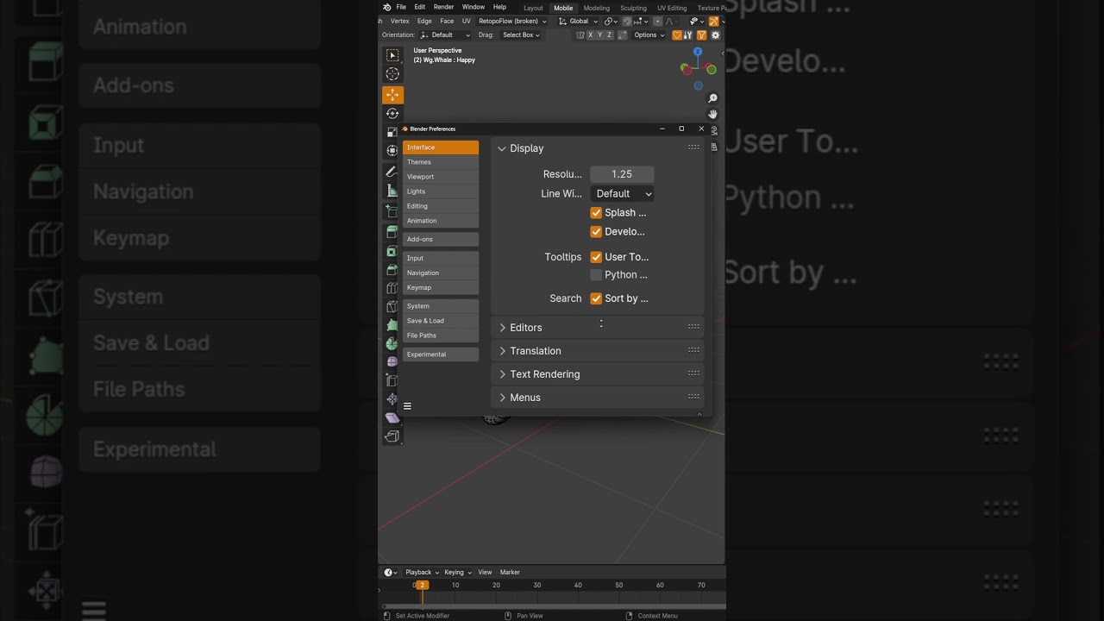Toggle proportional editing button
Image resolution: width=1104 pixels, height=621 pixels.
click(658, 21)
